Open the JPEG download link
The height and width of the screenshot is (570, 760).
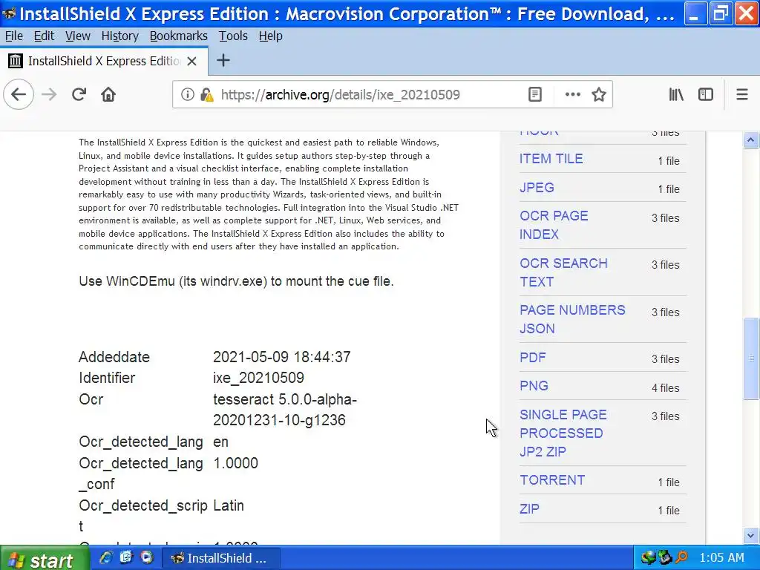pyautogui.click(x=537, y=188)
